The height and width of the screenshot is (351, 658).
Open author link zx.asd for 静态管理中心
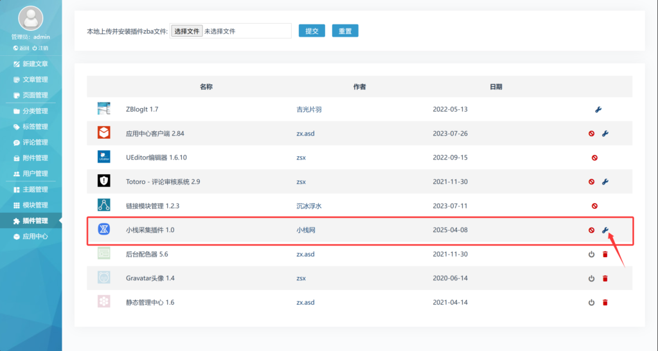(x=305, y=302)
